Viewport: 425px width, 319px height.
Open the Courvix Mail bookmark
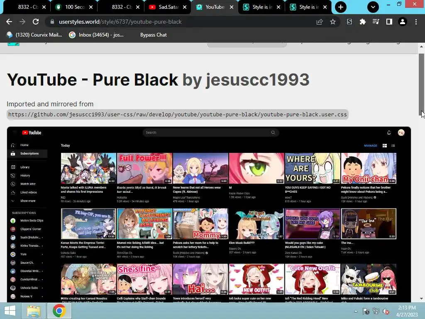point(34,35)
